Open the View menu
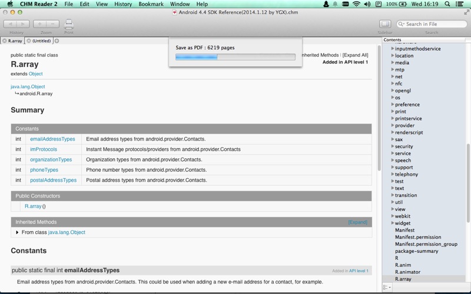 click(x=102, y=4)
